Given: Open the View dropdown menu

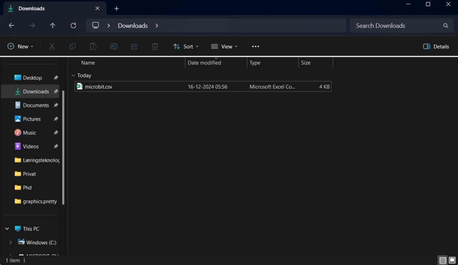Looking at the screenshot, I should (225, 46).
